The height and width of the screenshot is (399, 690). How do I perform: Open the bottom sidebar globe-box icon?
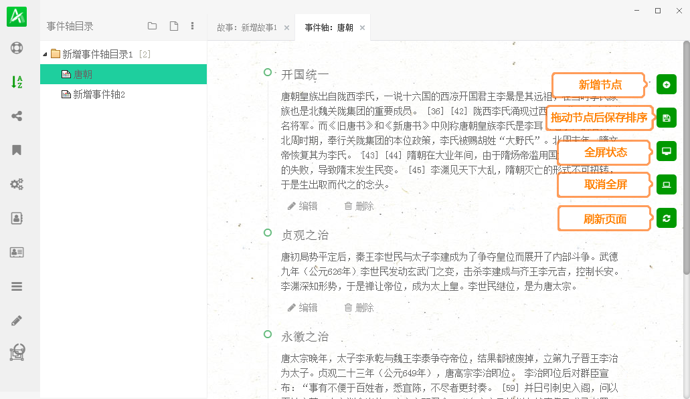(17, 352)
